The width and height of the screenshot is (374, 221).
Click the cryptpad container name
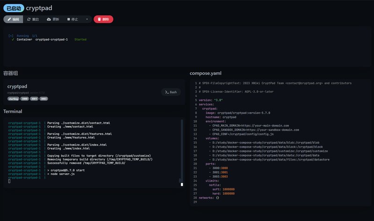pyautogui.click(x=17, y=86)
